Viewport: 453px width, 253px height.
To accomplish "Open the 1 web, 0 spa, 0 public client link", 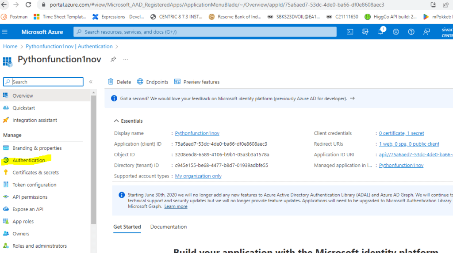I will (409, 144).
